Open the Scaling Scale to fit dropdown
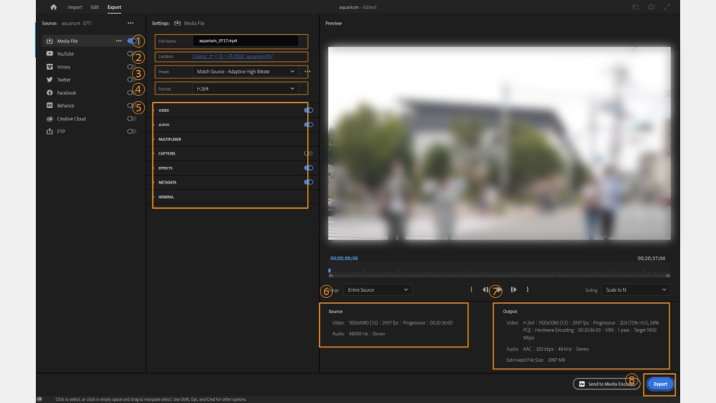Image resolution: width=716 pixels, height=403 pixels. [635, 290]
